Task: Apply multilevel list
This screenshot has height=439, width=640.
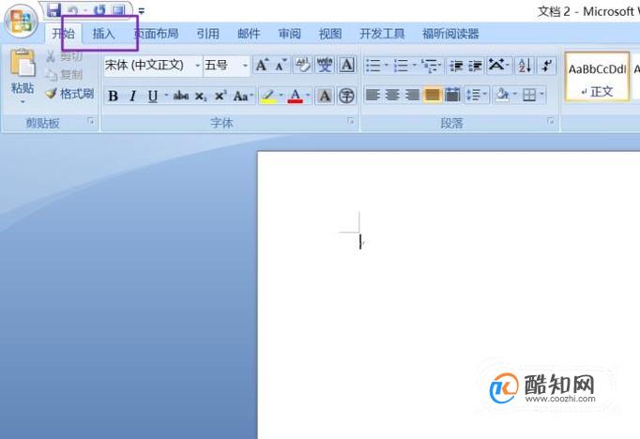Action: click(430, 66)
